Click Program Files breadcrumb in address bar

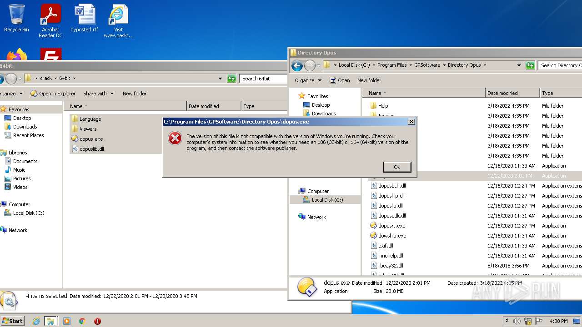tap(391, 65)
